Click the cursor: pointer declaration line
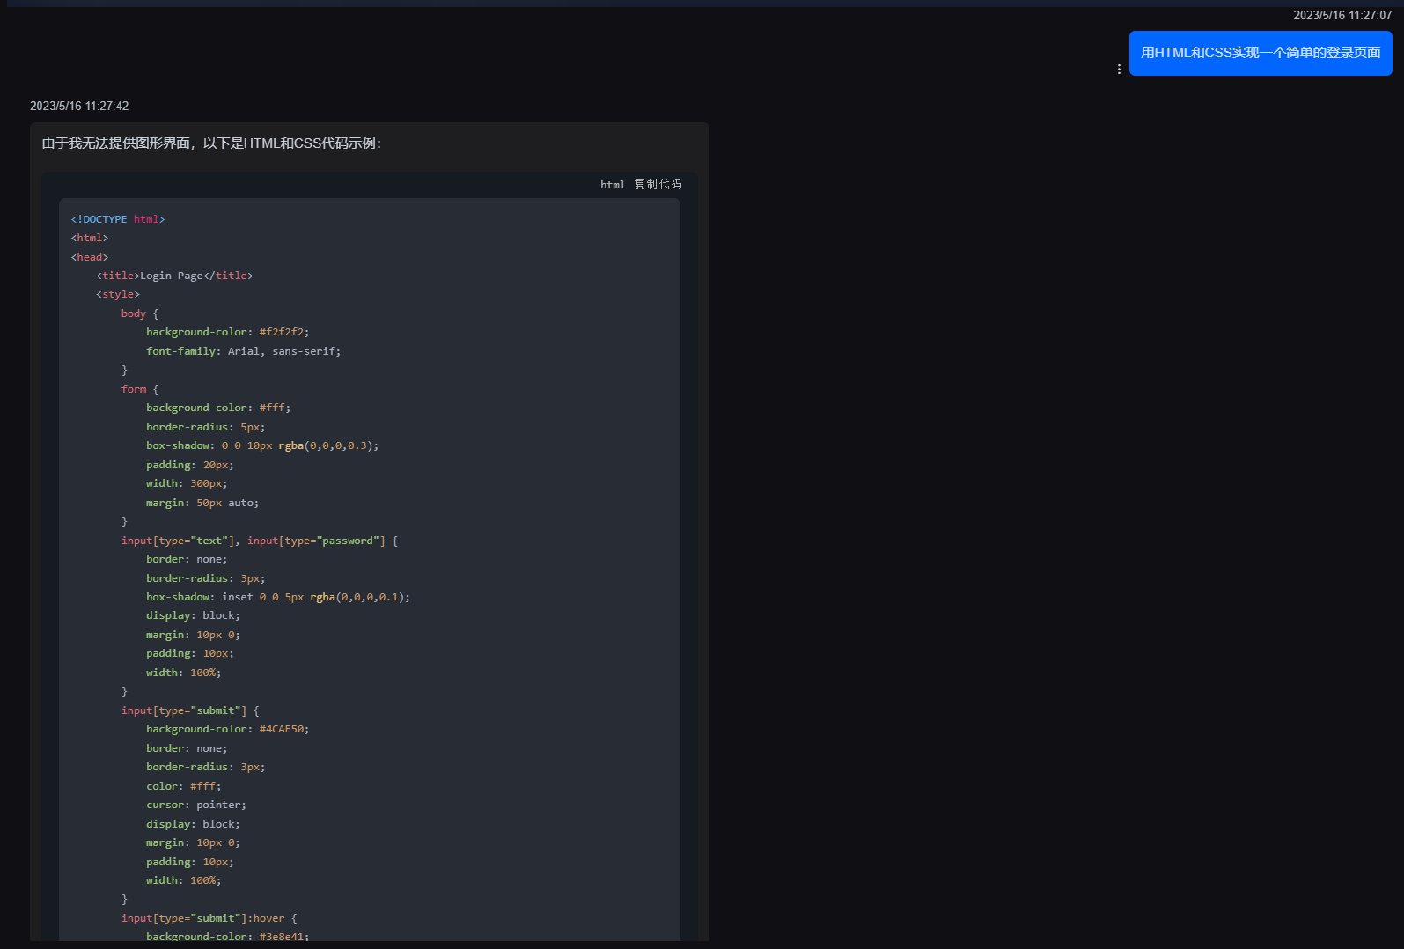 click(x=195, y=805)
